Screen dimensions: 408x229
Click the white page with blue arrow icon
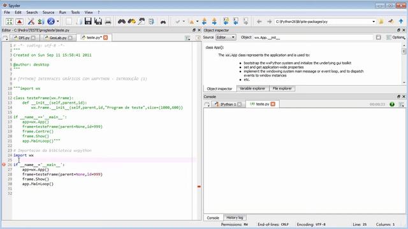pyautogui.click(x=236, y=21)
